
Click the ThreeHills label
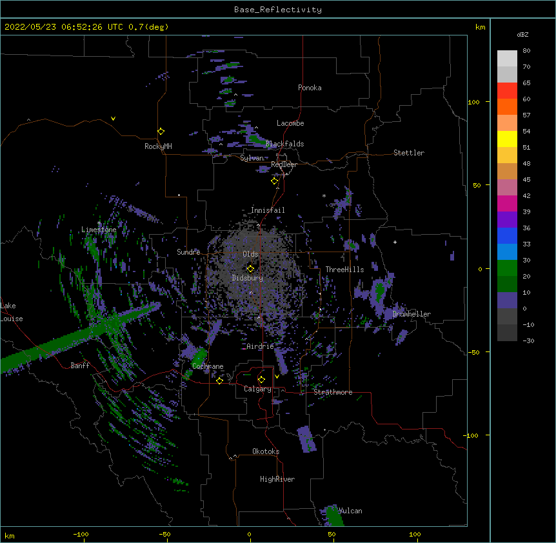(x=344, y=270)
